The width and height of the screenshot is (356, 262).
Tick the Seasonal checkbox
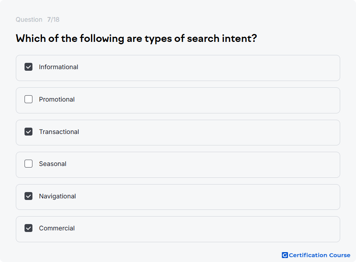tap(28, 164)
